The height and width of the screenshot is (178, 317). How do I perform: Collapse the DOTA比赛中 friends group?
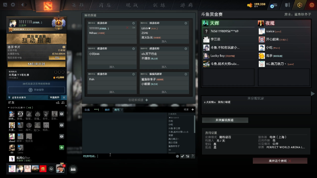click(x=9, y=108)
